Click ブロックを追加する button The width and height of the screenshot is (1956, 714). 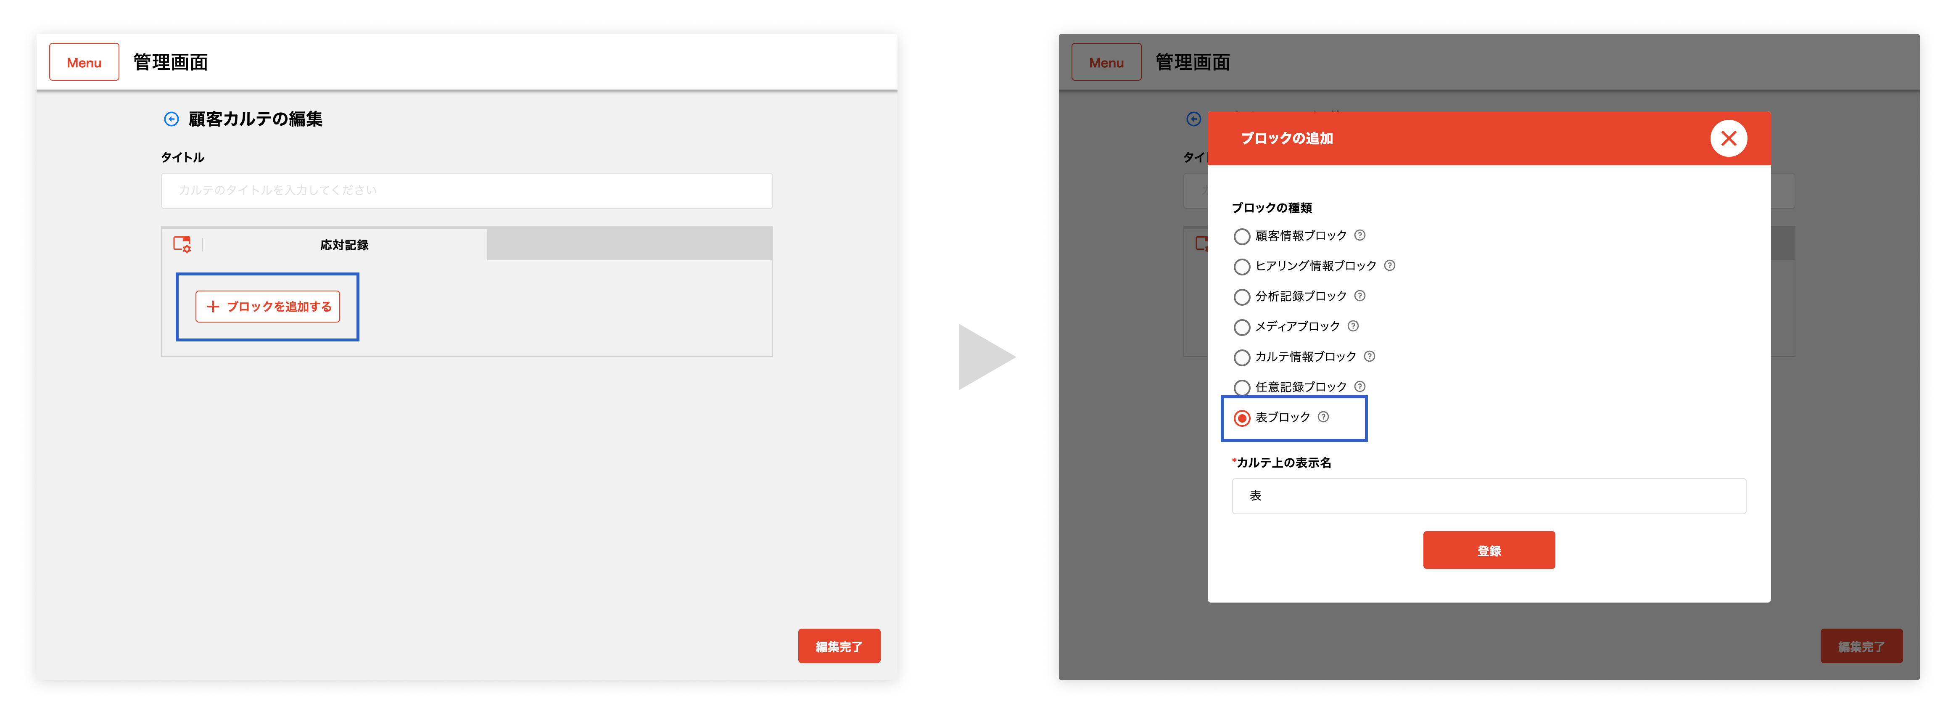pyautogui.click(x=267, y=306)
